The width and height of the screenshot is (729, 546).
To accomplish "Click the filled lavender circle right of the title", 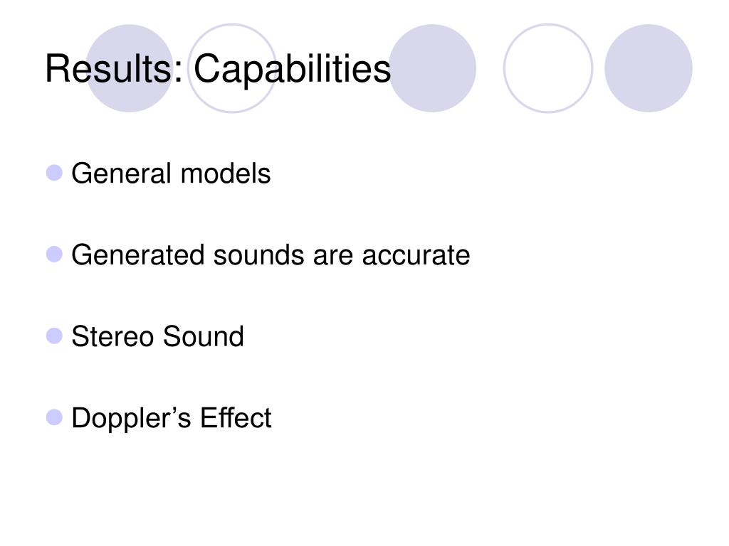I will [432, 68].
